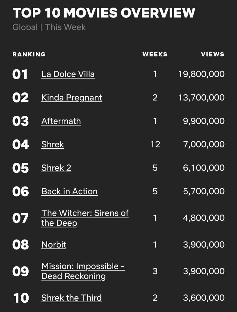This screenshot has width=237, height=312.
Task: Click the 01 ranking number
Action: point(20,74)
